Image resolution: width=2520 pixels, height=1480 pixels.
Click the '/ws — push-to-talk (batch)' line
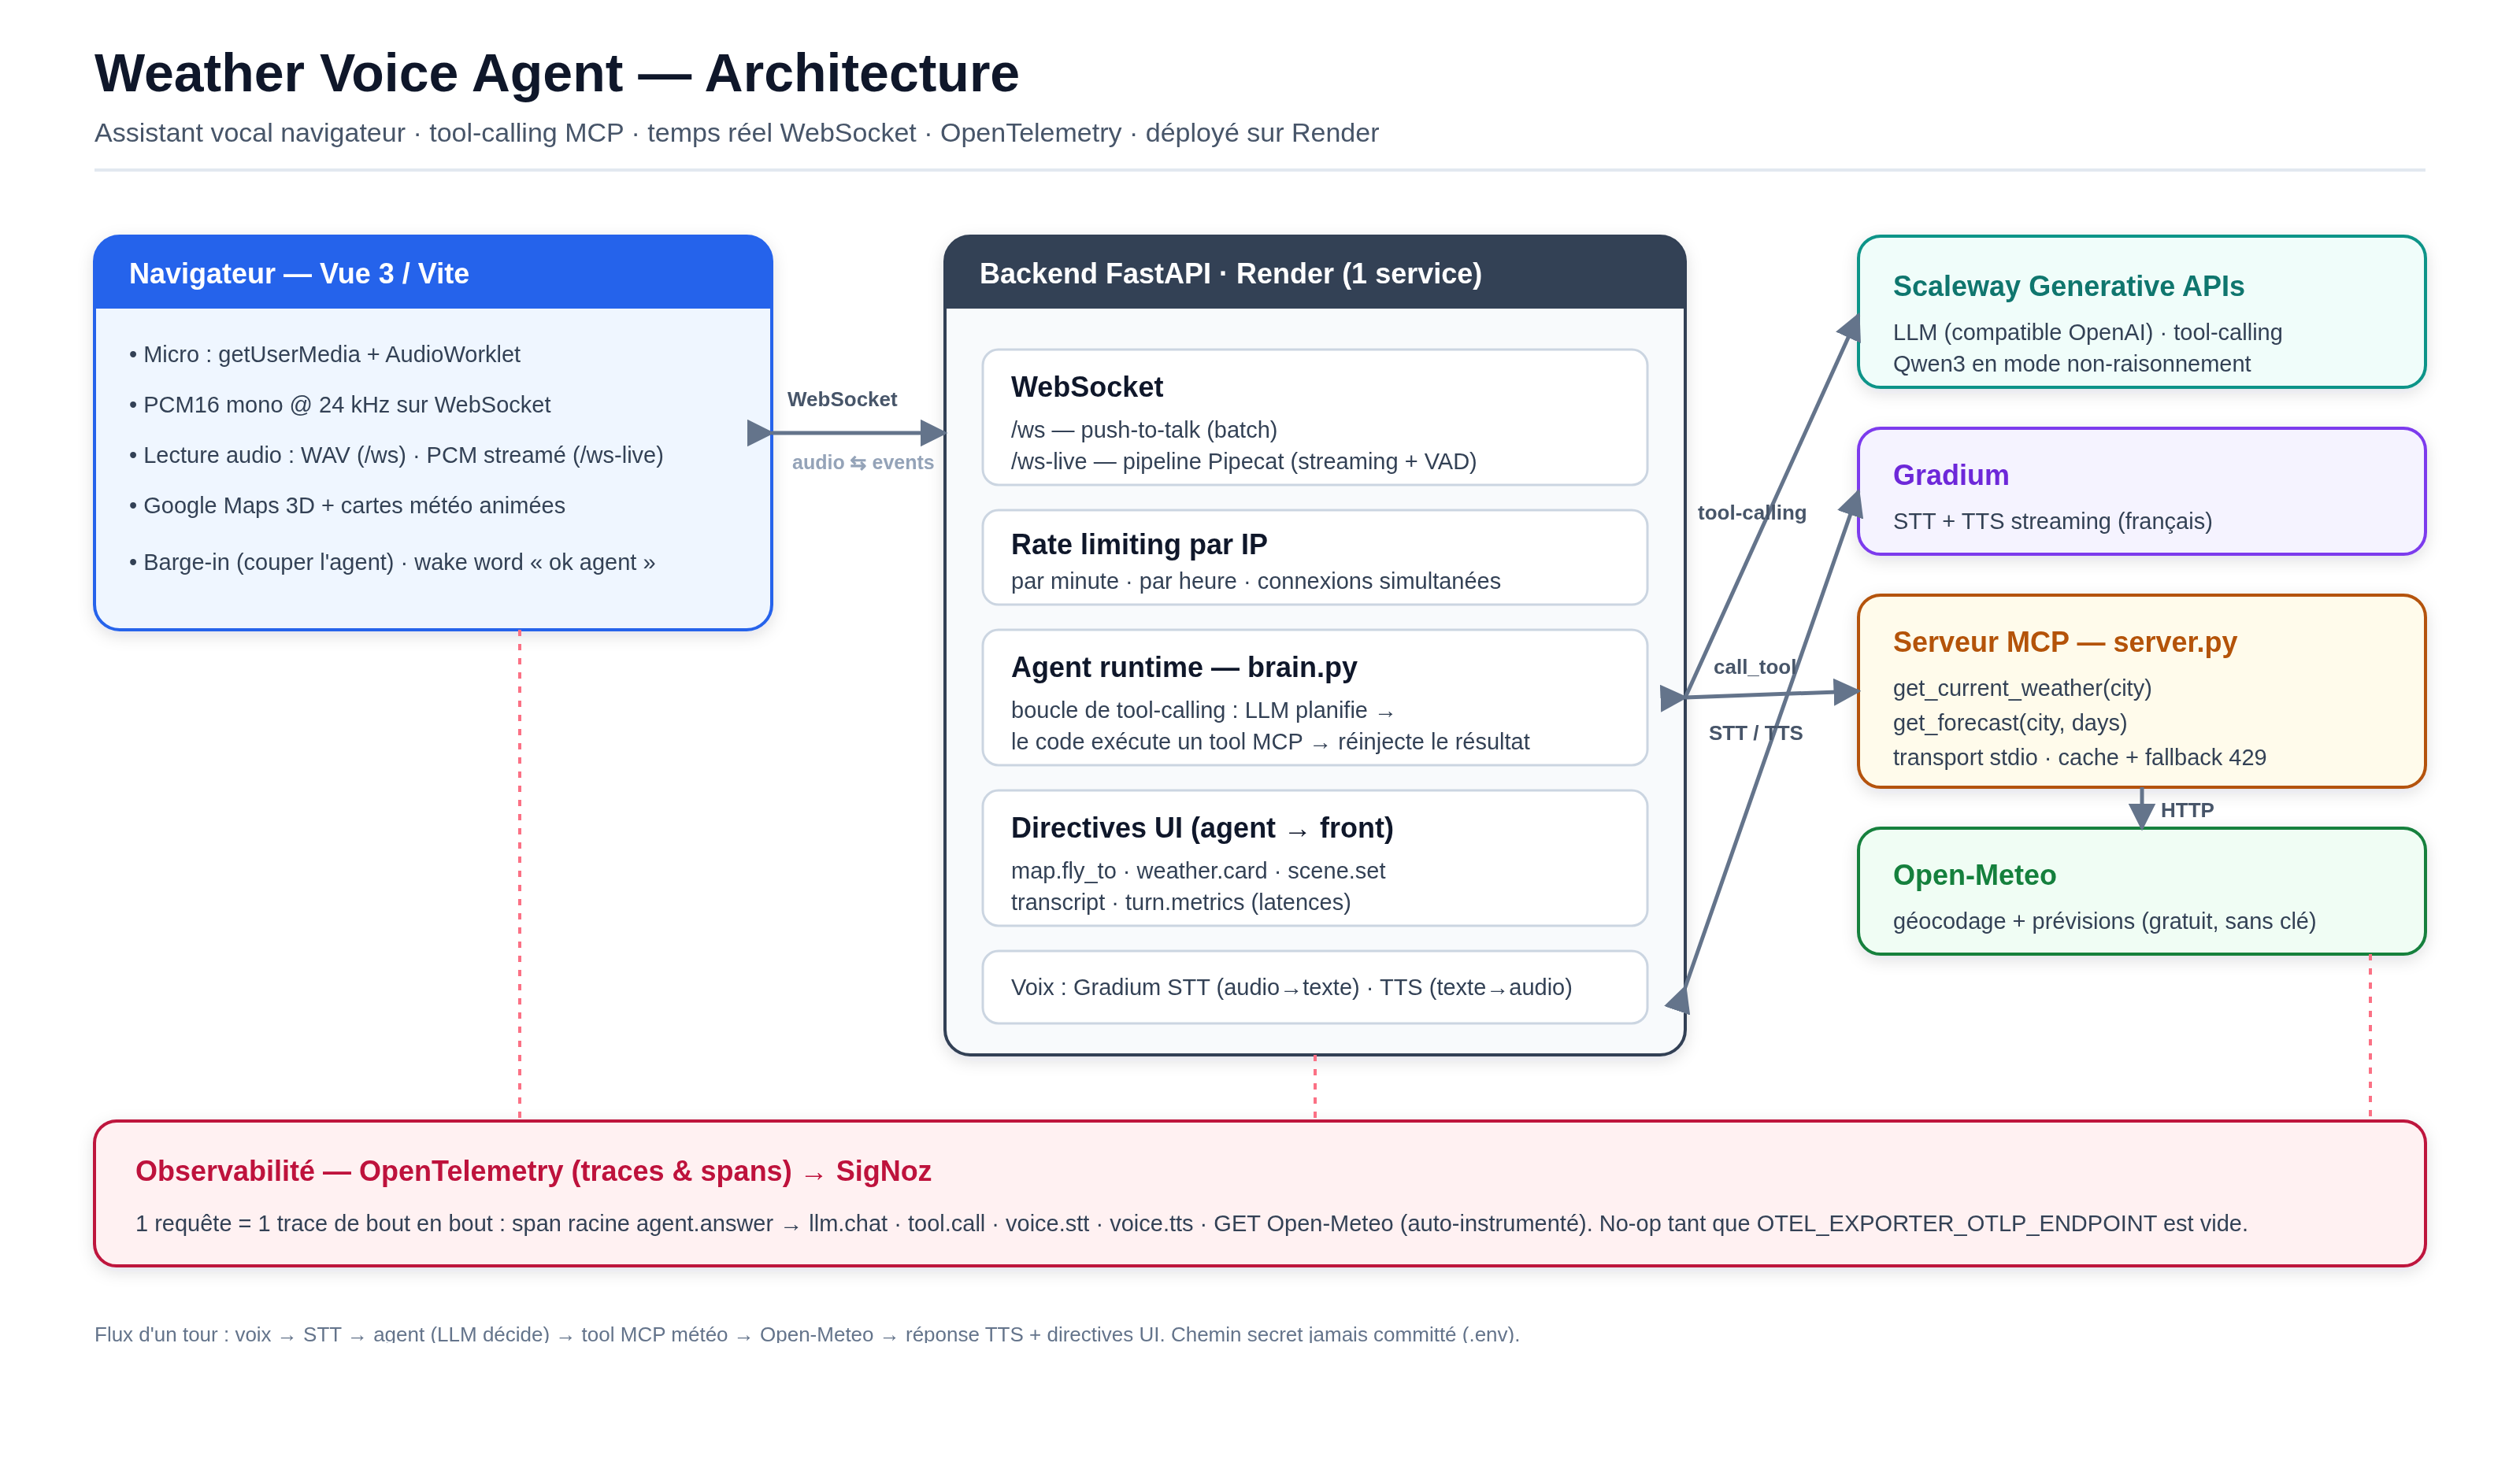point(1144,430)
